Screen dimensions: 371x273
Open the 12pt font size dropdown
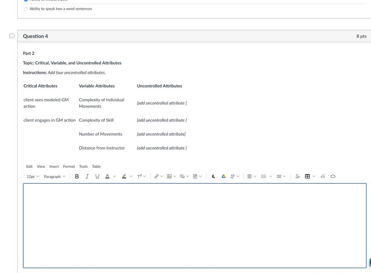33,177
